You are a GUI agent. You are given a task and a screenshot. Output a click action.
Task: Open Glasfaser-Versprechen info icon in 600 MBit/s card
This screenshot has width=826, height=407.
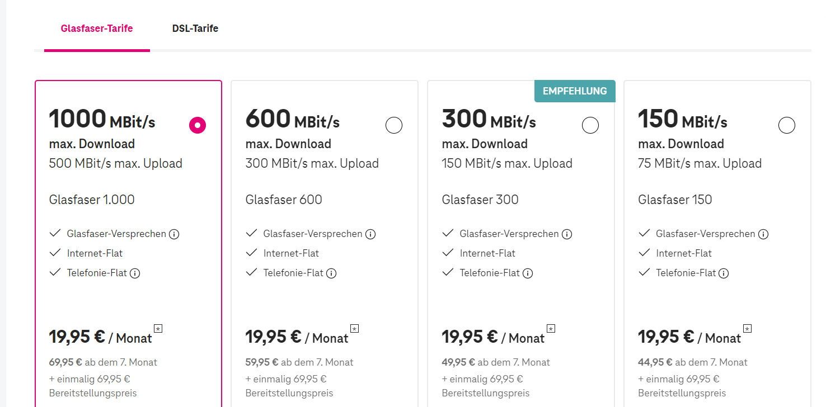[x=370, y=234]
